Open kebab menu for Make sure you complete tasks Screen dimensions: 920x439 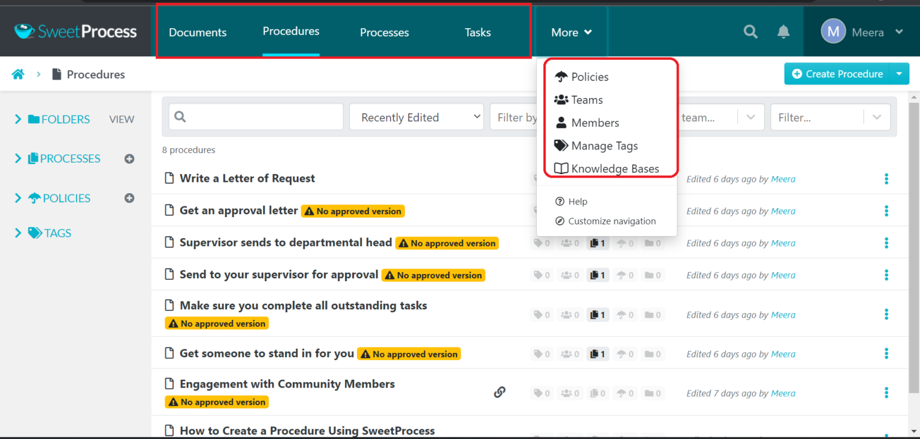(x=886, y=315)
